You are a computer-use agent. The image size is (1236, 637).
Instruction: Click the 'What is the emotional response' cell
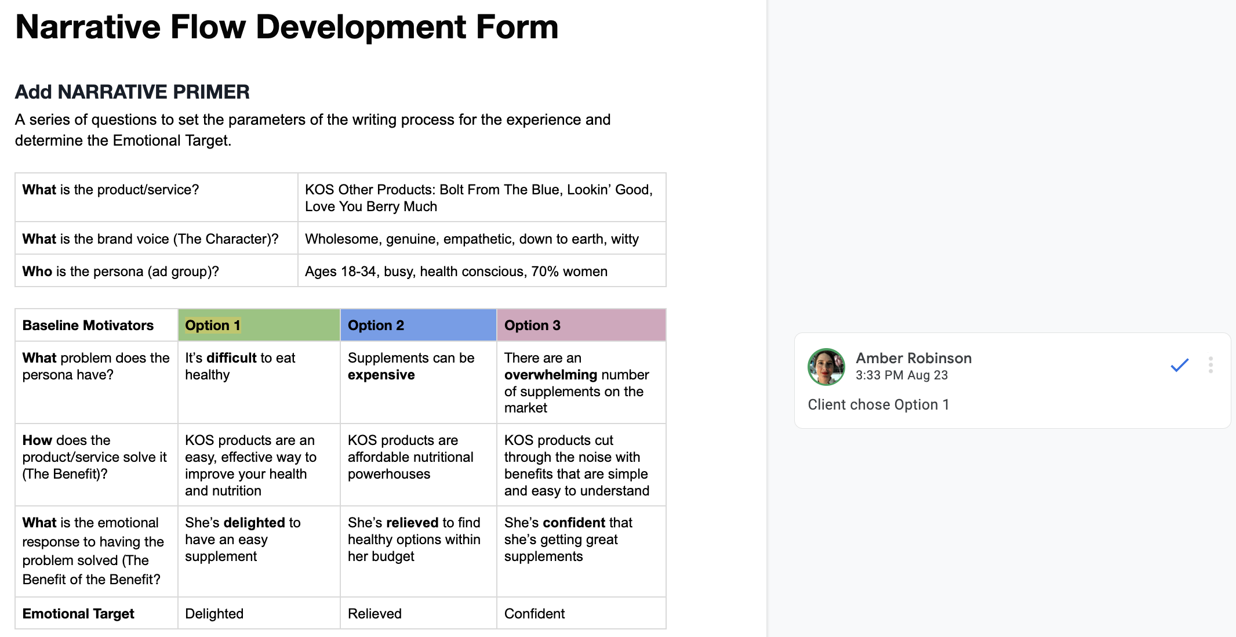pyautogui.click(x=96, y=551)
